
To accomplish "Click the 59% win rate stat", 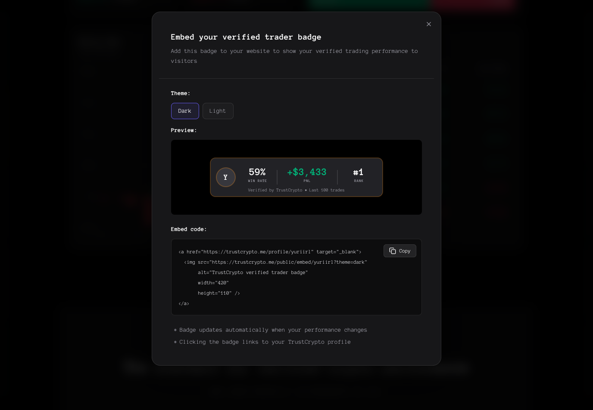I will 257,172.
